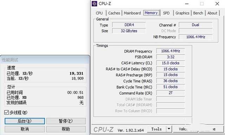Image resolution: width=225 pixels, height=135 pixels.
Task: Click the 00:00:51 elapsed time value
Action: click(x=75, y=92)
